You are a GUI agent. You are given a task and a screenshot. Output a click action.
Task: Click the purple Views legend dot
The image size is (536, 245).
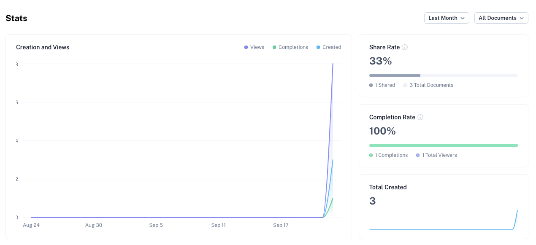click(245, 47)
